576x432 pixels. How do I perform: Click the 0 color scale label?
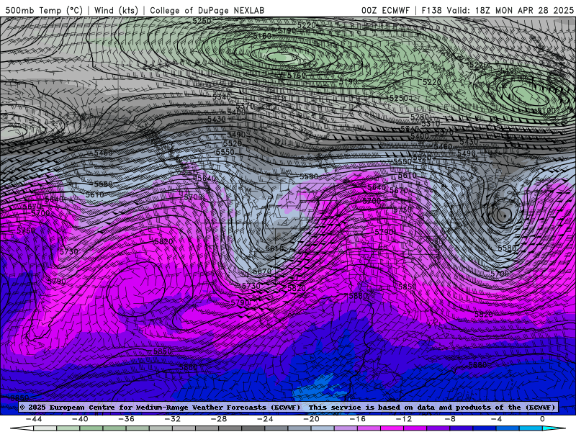click(x=542, y=419)
